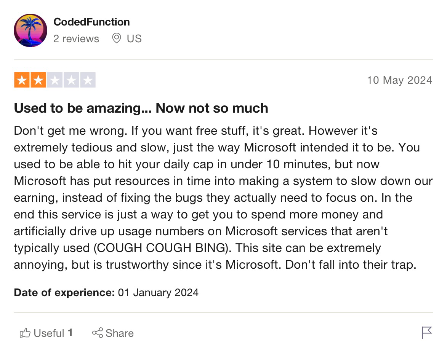Image resolution: width=447 pixels, height=349 pixels.
Task: Select the 10 May 2024 review date
Action: (400, 80)
